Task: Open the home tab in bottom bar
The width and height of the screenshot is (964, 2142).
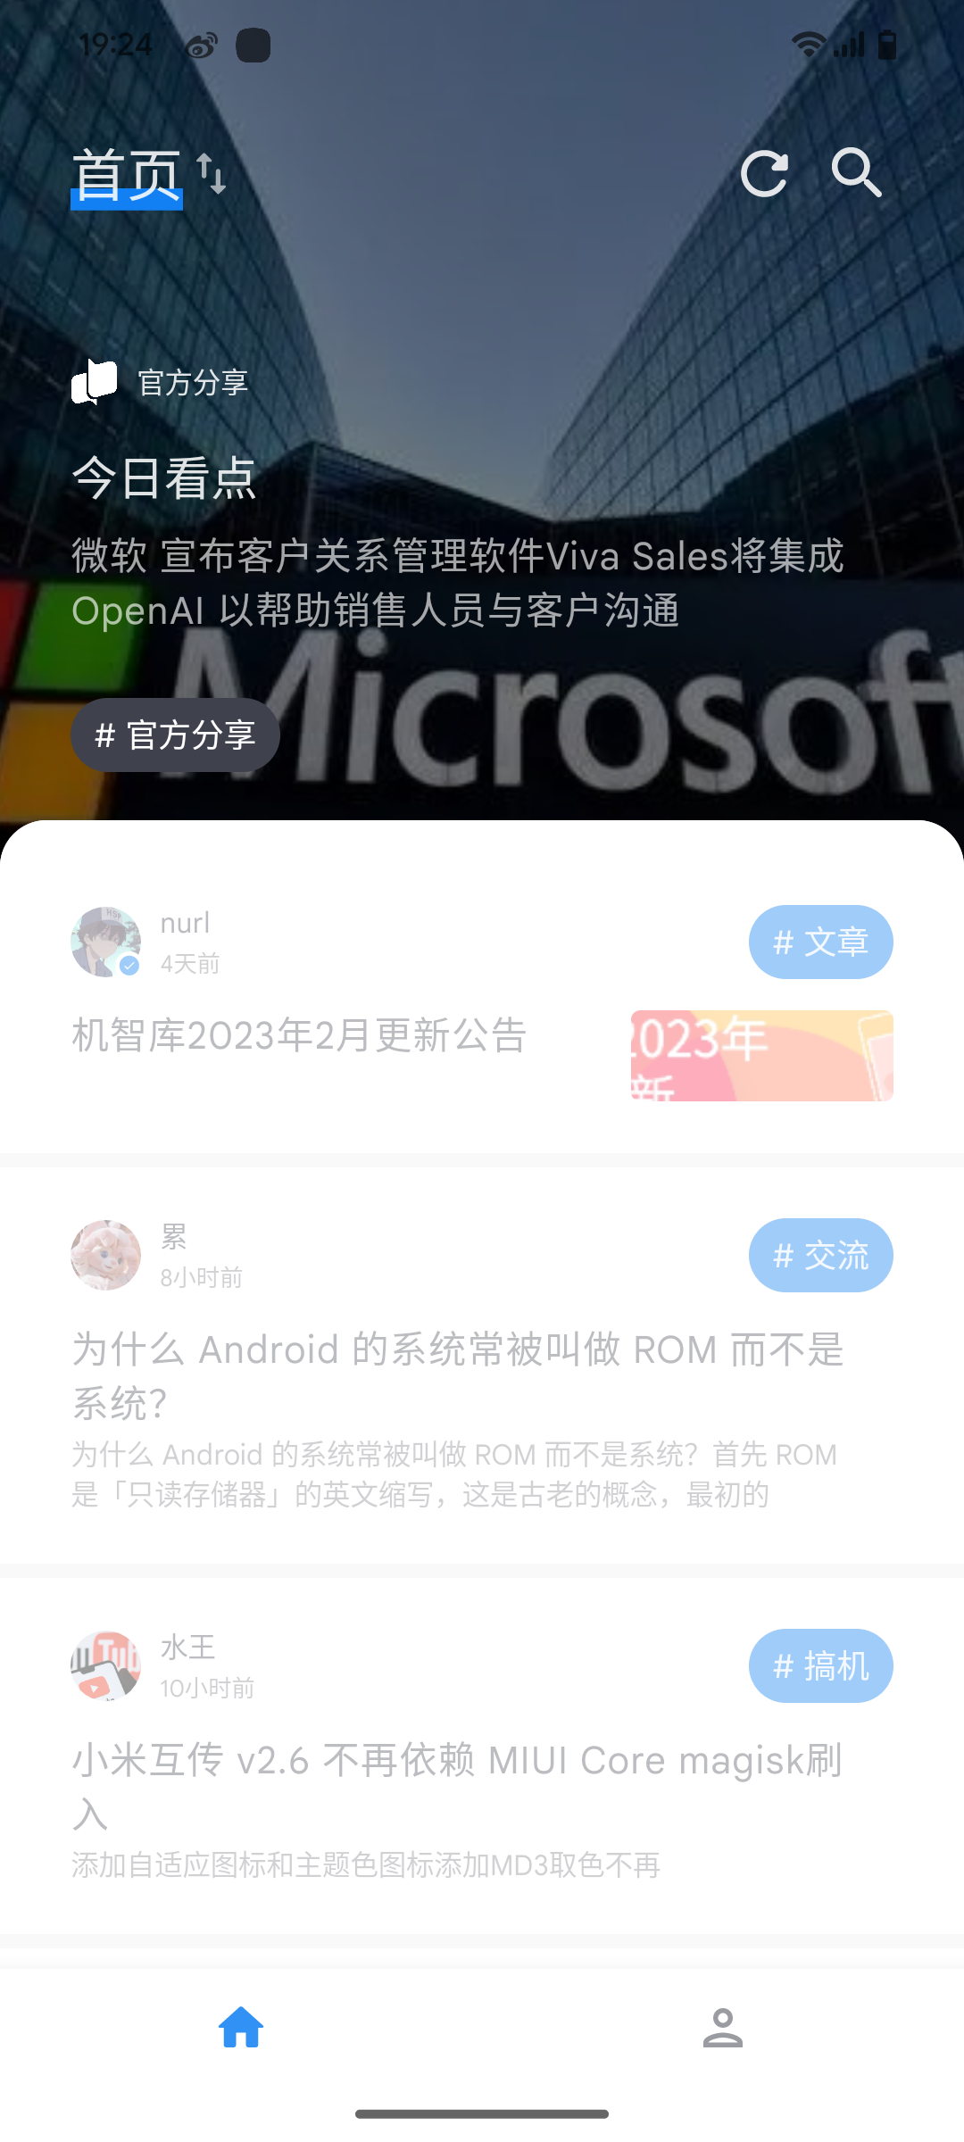Action: pos(241,2027)
